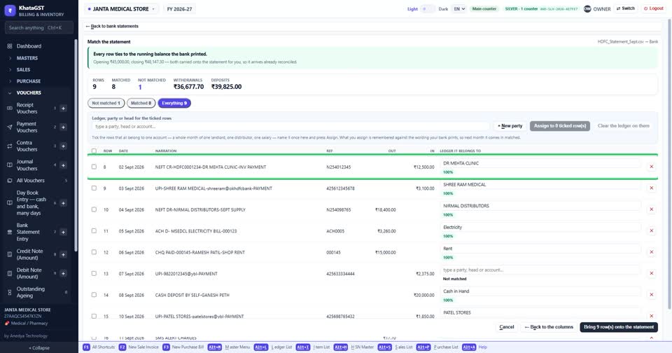
Task: Tick checkbox for row 11 MSEDCL electricity bill
Action: [x=94, y=230]
